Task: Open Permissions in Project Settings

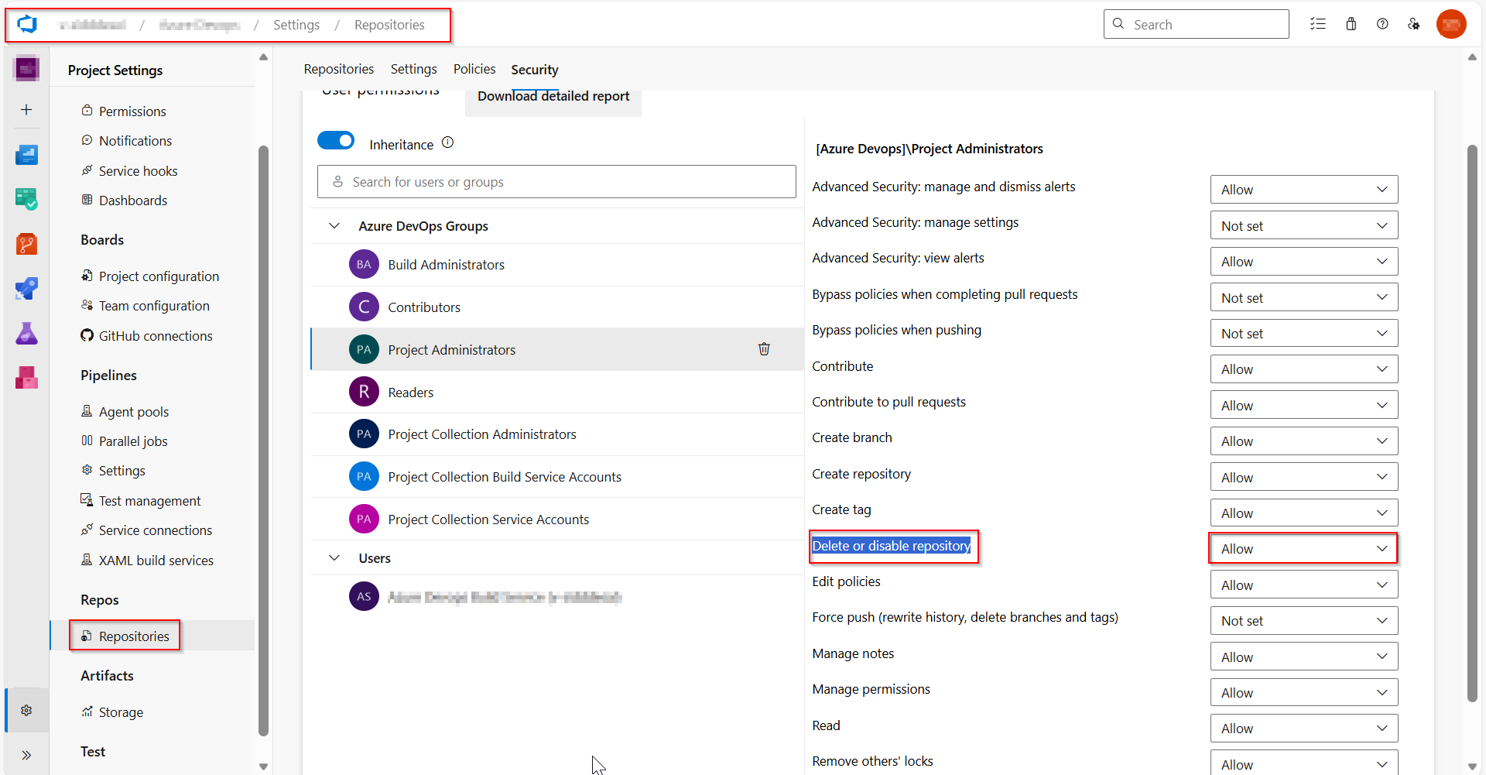Action: click(132, 111)
